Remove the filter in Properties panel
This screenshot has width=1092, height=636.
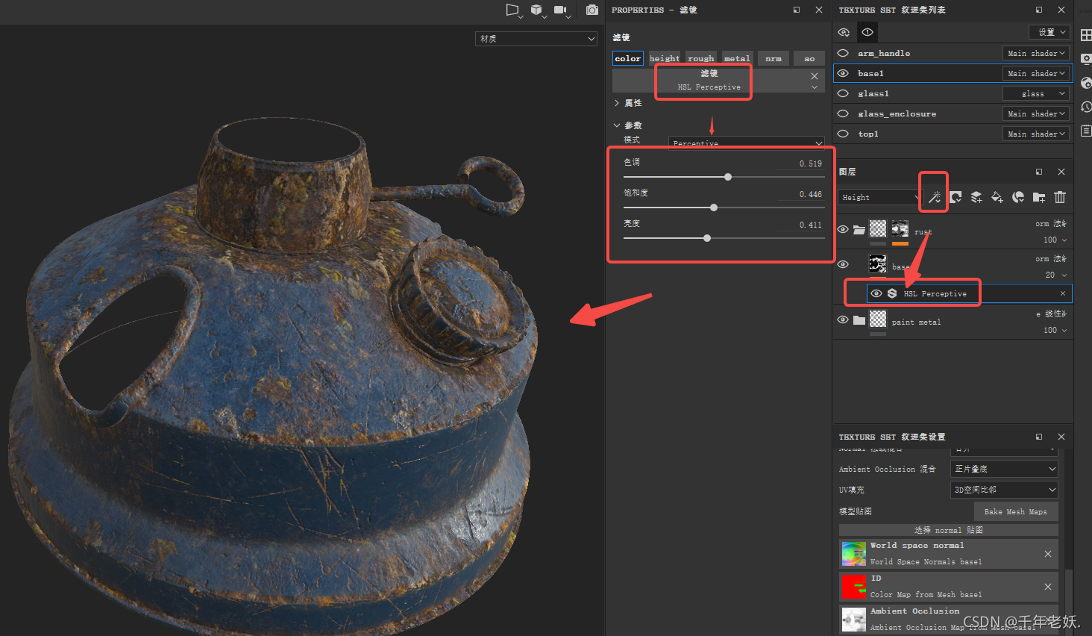click(x=815, y=76)
